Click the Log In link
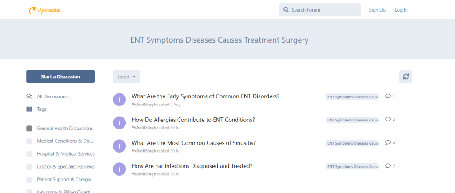This screenshot has height=193, width=455. pyautogui.click(x=401, y=10)
